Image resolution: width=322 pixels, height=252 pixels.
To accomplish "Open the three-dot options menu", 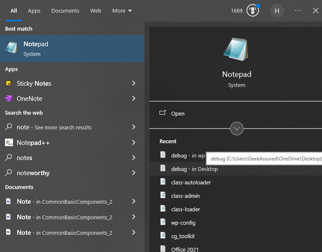I will [x=298, y=10].
